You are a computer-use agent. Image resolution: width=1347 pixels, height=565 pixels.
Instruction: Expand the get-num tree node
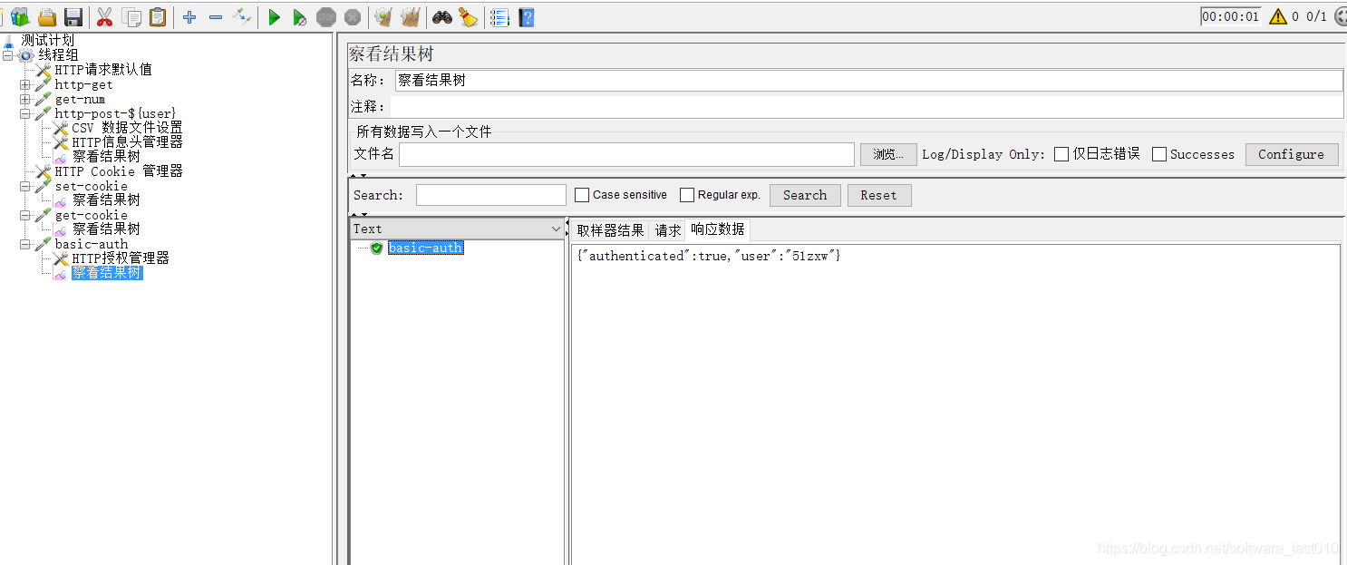tap(25, 99)
